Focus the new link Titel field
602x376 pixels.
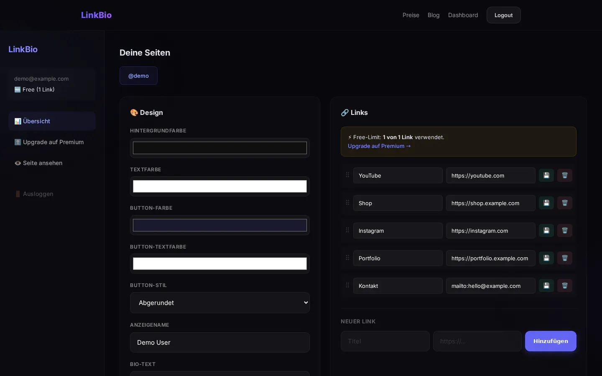click(385, 341)
